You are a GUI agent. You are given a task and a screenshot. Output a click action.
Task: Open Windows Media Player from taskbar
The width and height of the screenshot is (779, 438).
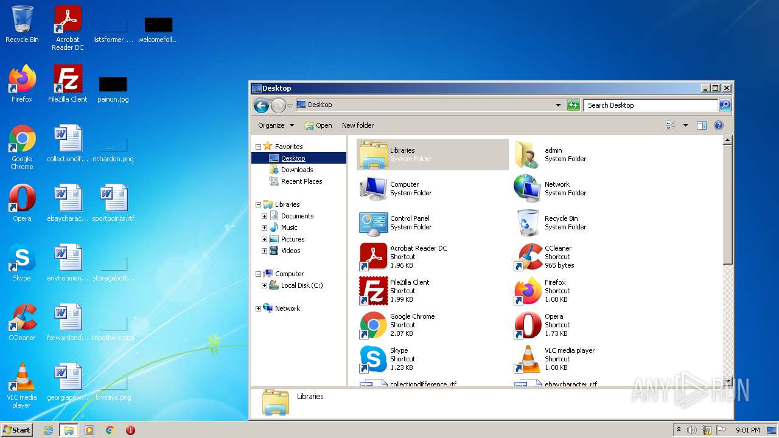point(89,430)
